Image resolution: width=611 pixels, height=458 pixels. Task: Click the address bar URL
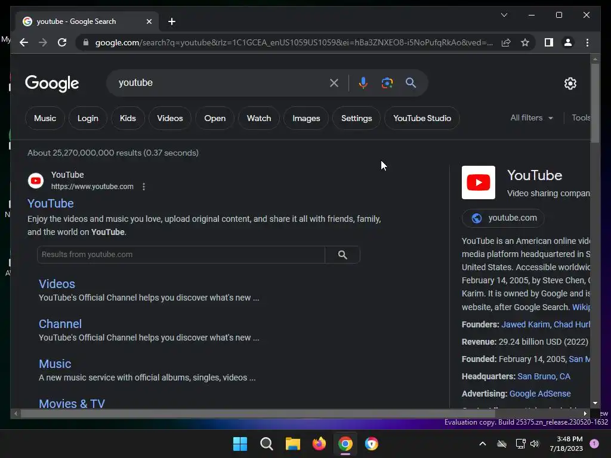point(294,42)
